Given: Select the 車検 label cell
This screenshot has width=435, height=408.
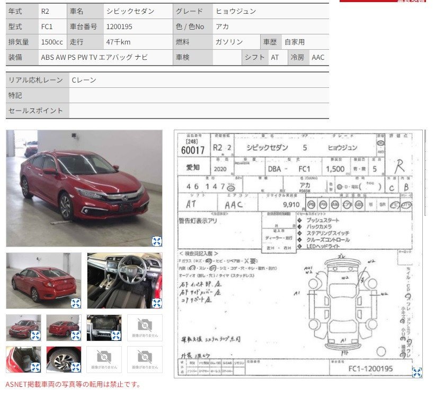Looking at the screenshot, I should coord(193,57).
